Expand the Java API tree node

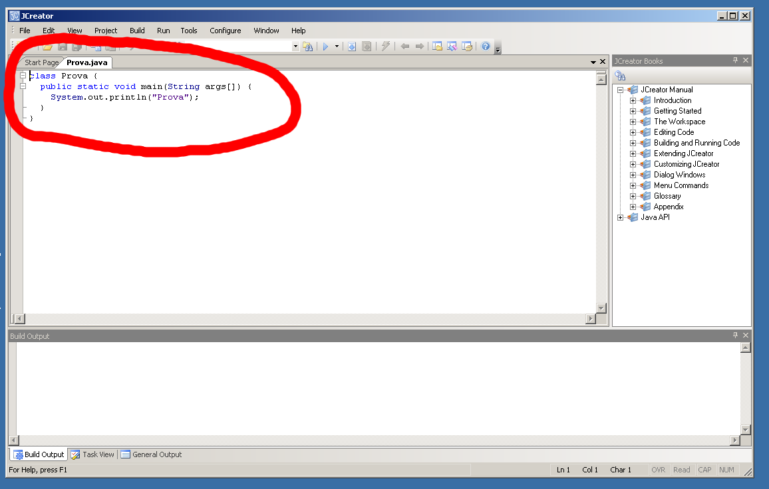click(621, 217)
